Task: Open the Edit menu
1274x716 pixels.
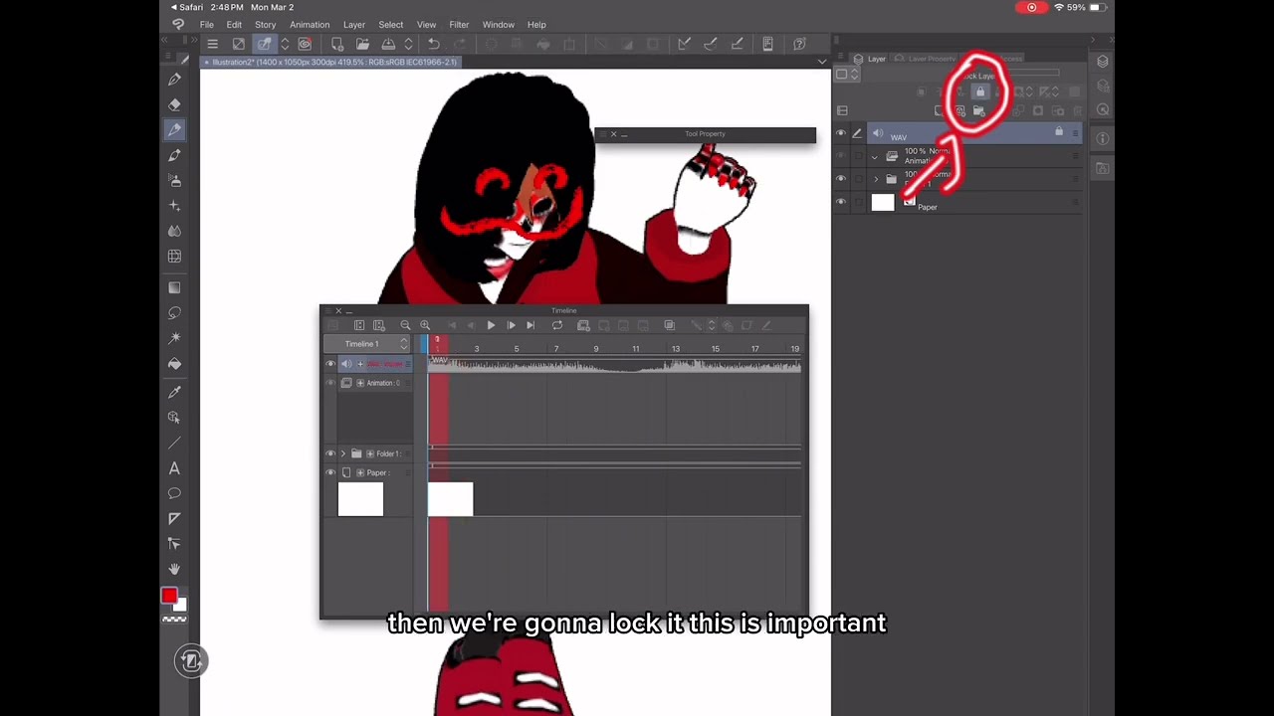Action: (234, 25)
